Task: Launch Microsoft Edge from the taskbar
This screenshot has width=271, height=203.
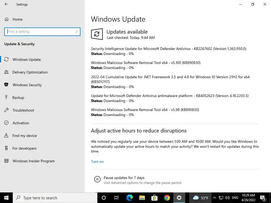Action: pos(129,198)
